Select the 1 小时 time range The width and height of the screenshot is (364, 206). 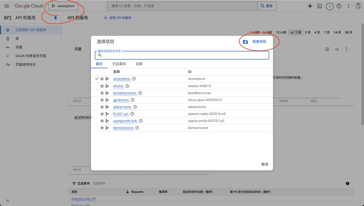click(x=255, y=32)
